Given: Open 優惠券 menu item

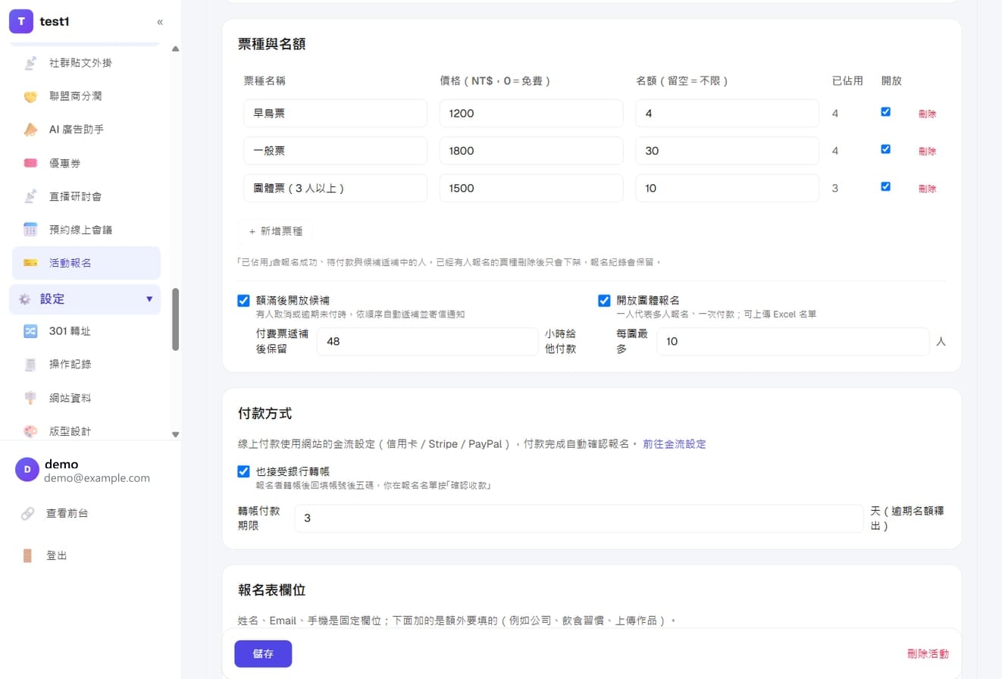Looking at the screenshot, I should point(86,163).
